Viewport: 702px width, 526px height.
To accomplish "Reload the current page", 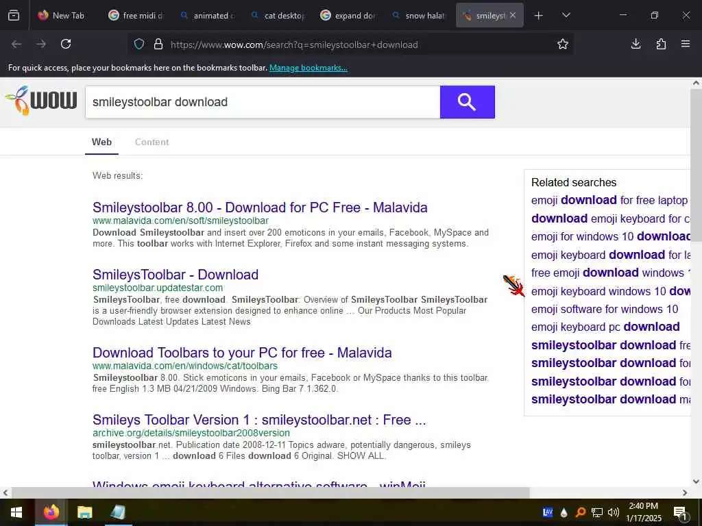I will [x=66, y=44].
